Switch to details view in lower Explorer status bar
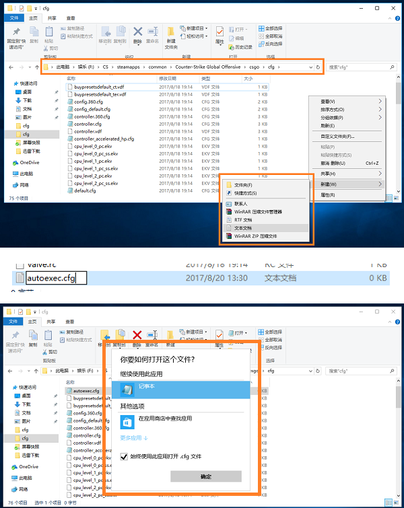Screen dimensions: 404x508 pyautogui.click(x=388, y=503)
